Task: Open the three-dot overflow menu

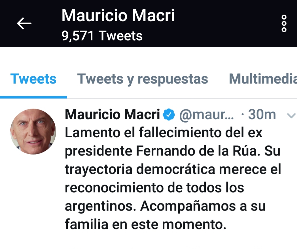Action: [x=284, y=23]
